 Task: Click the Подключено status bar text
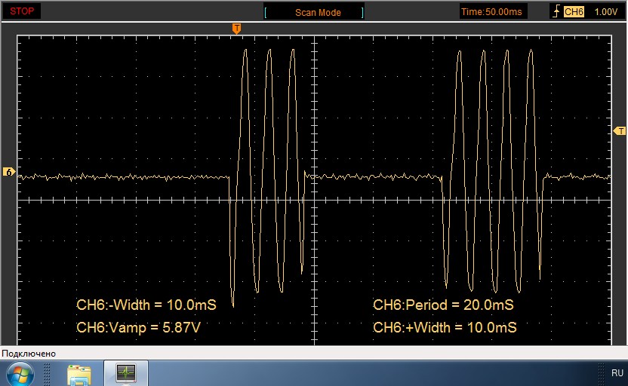29,354
